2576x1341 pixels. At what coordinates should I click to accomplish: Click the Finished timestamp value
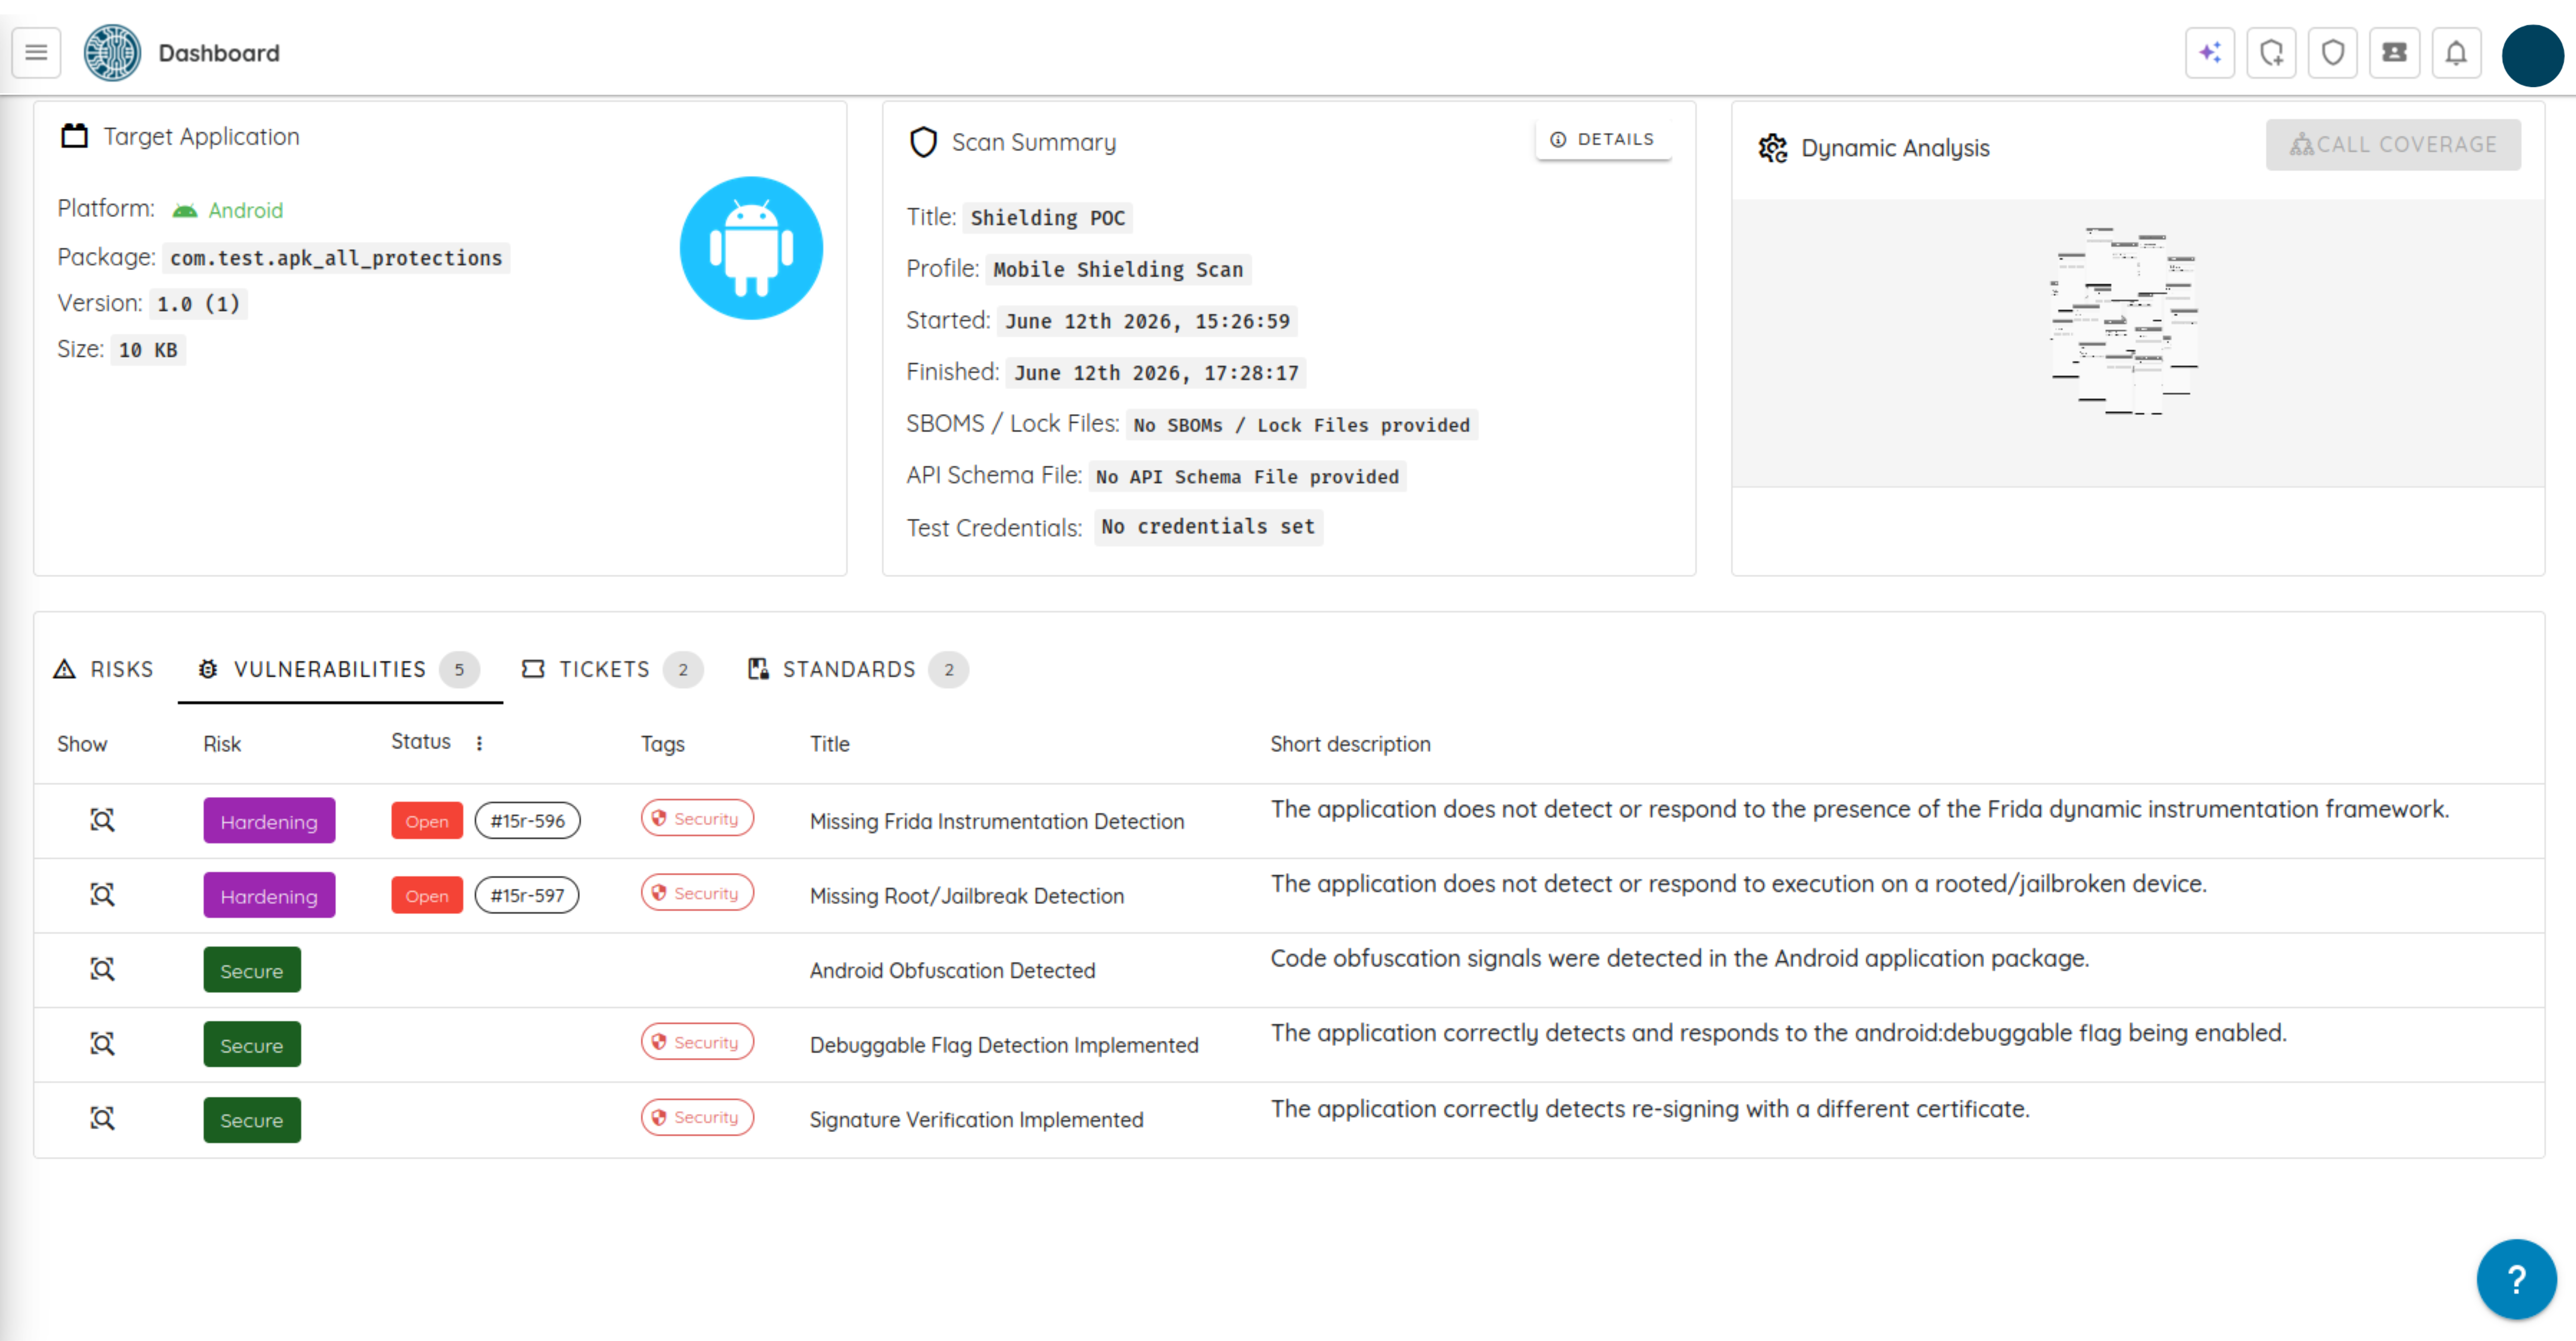click(x=1156, y=374)
